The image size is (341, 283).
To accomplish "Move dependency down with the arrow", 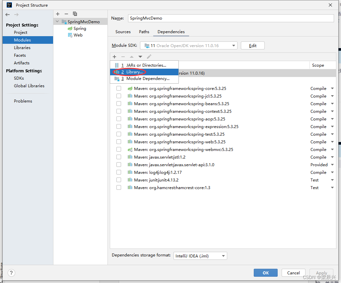I will tap(140, 57).
